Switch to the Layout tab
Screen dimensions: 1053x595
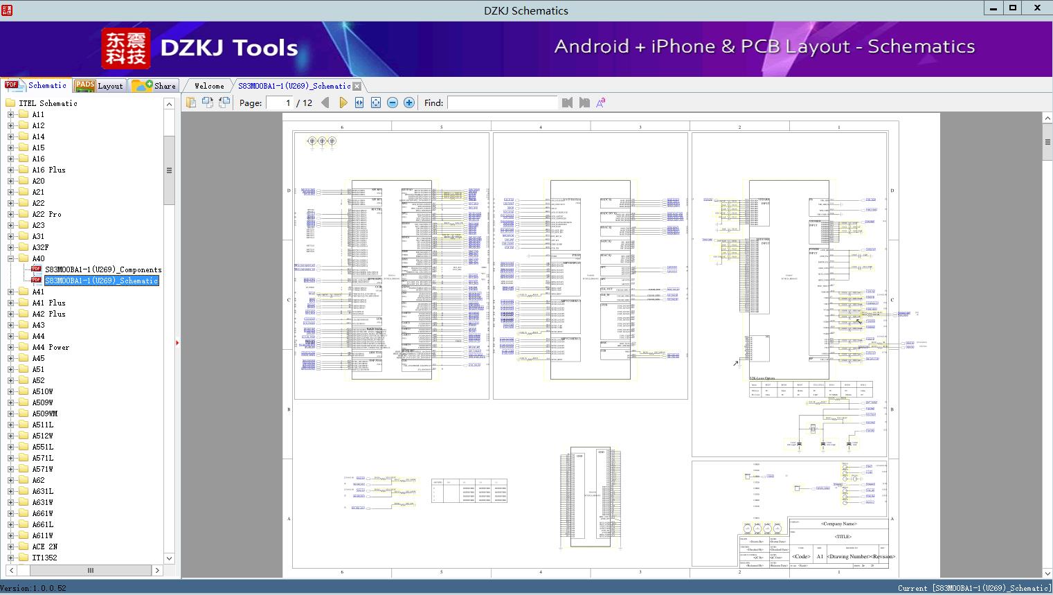pos(99,86)
